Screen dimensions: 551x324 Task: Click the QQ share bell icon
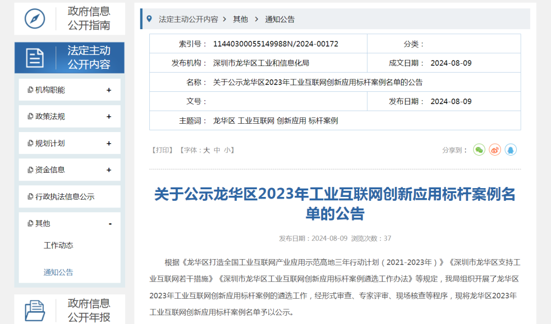click(511, 150)
